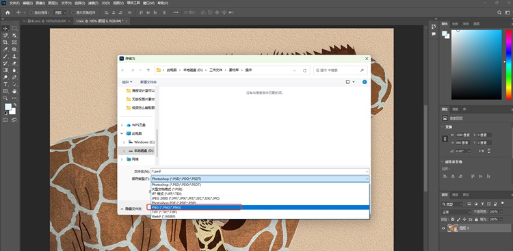
Task: Expand the WPS cloud tree node
Action: tap(122, 125)
